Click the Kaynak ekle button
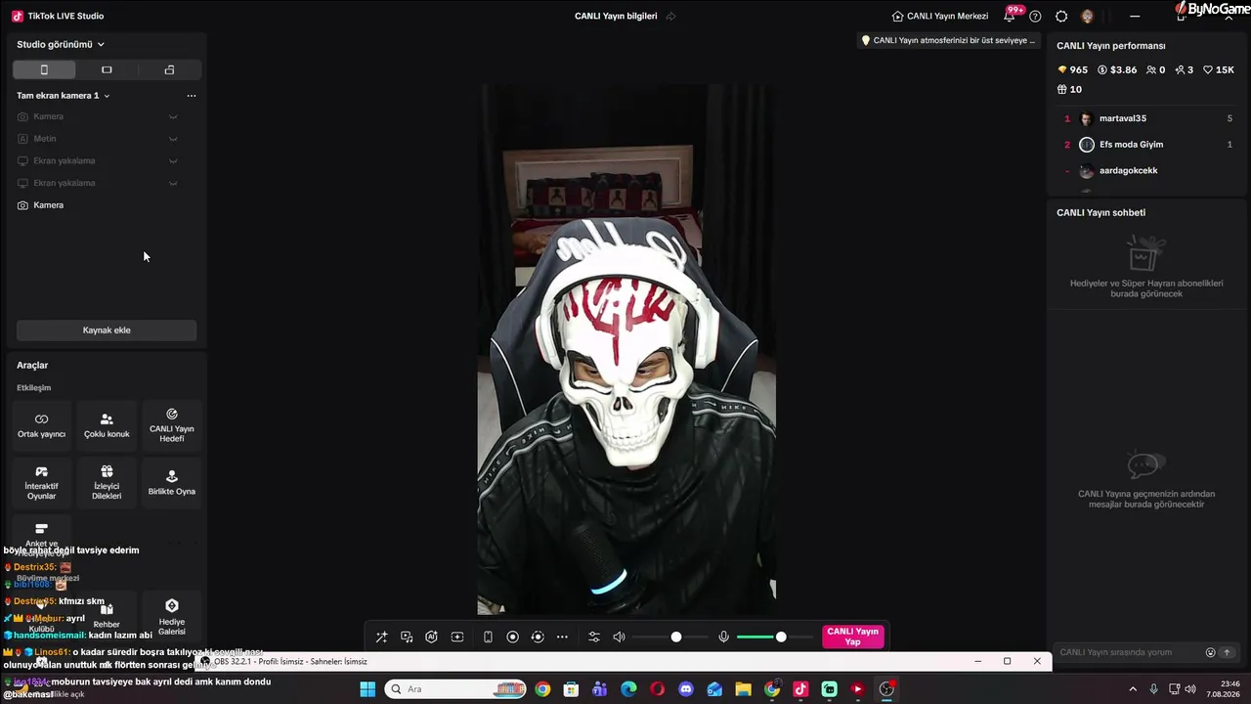 (x=107, y=330)
